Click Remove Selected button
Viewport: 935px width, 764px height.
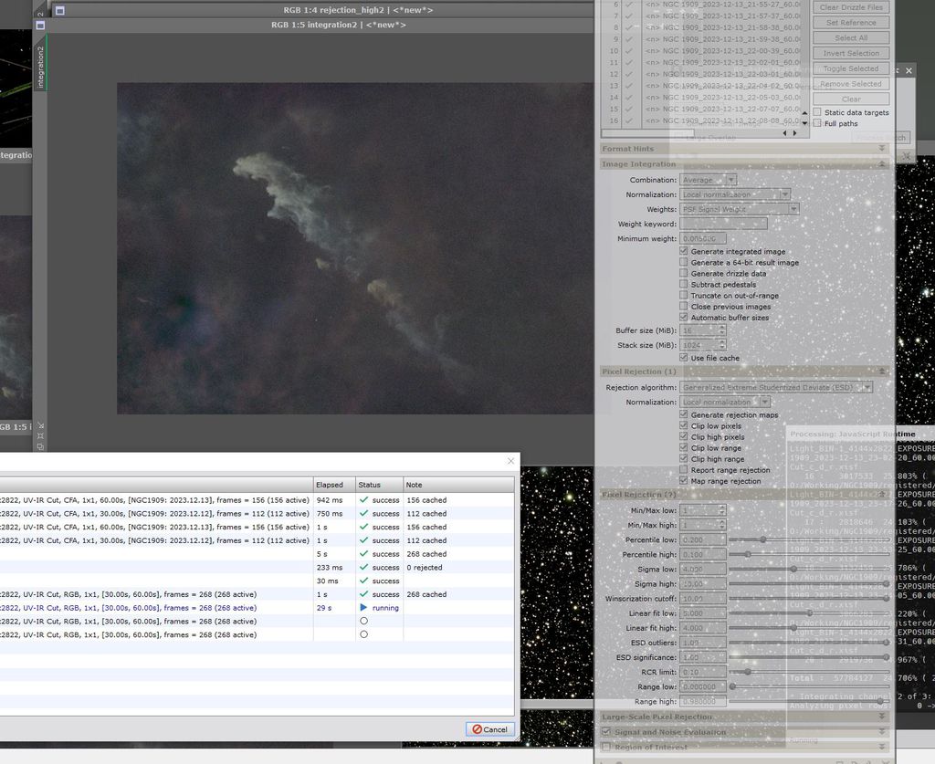coord(851,84)
